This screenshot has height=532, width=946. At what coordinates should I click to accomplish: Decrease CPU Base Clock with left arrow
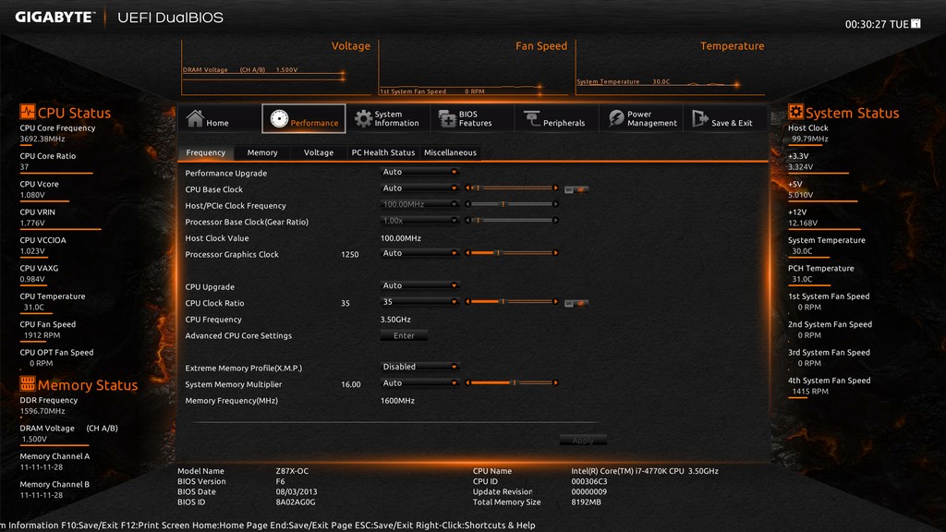tap(467, 188)
